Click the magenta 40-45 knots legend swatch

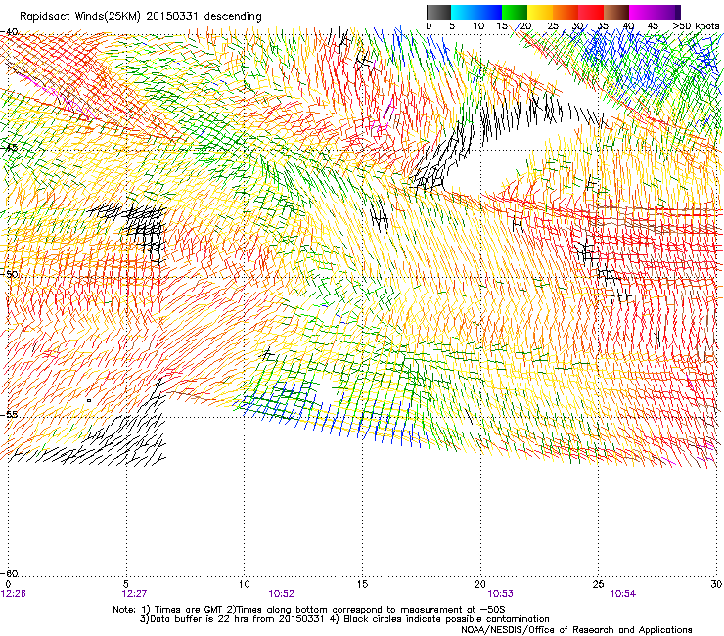642,12
